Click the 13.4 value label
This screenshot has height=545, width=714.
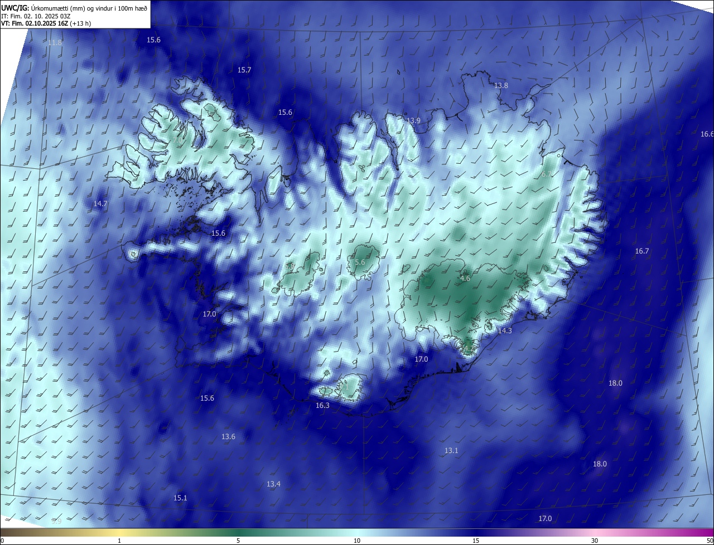(x=273, y=484)
